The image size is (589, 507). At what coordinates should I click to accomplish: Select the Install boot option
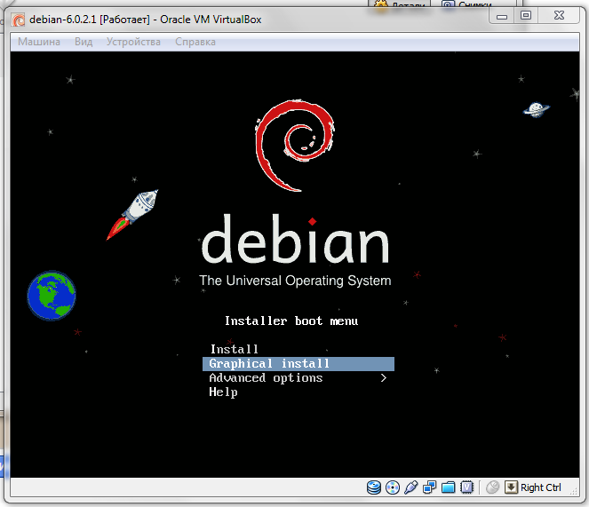(234, 349)
